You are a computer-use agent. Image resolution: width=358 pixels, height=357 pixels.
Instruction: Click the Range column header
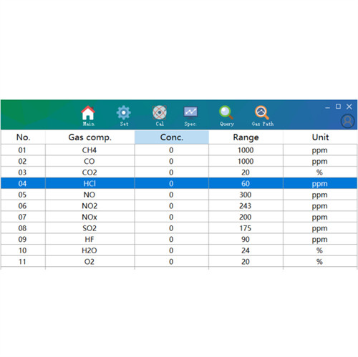click(246, 137)
